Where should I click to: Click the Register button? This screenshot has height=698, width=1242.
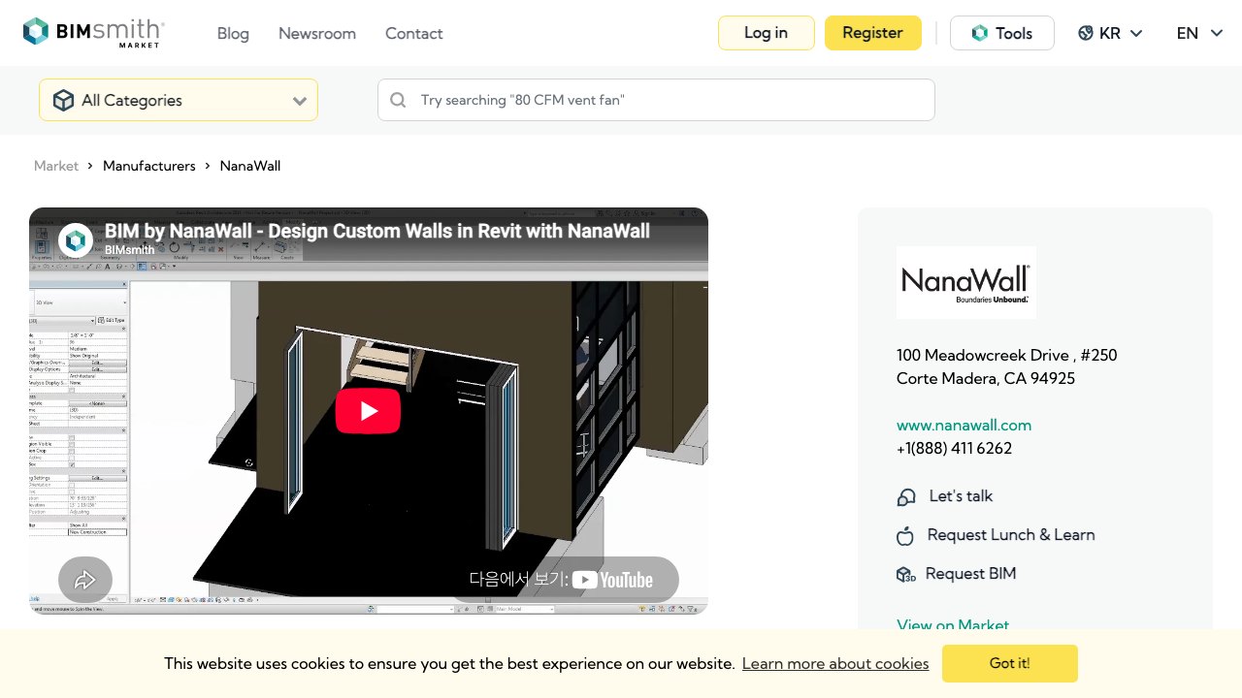pos(873,33)
